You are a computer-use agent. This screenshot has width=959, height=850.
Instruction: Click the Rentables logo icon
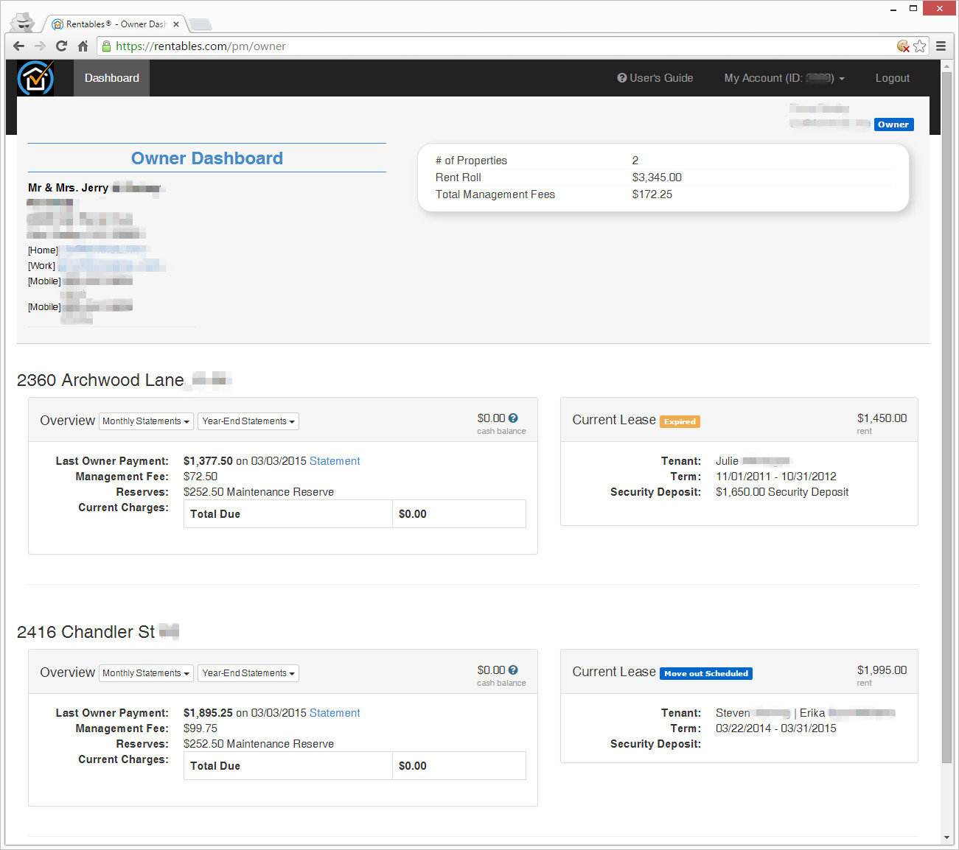(x=35, y=78)
